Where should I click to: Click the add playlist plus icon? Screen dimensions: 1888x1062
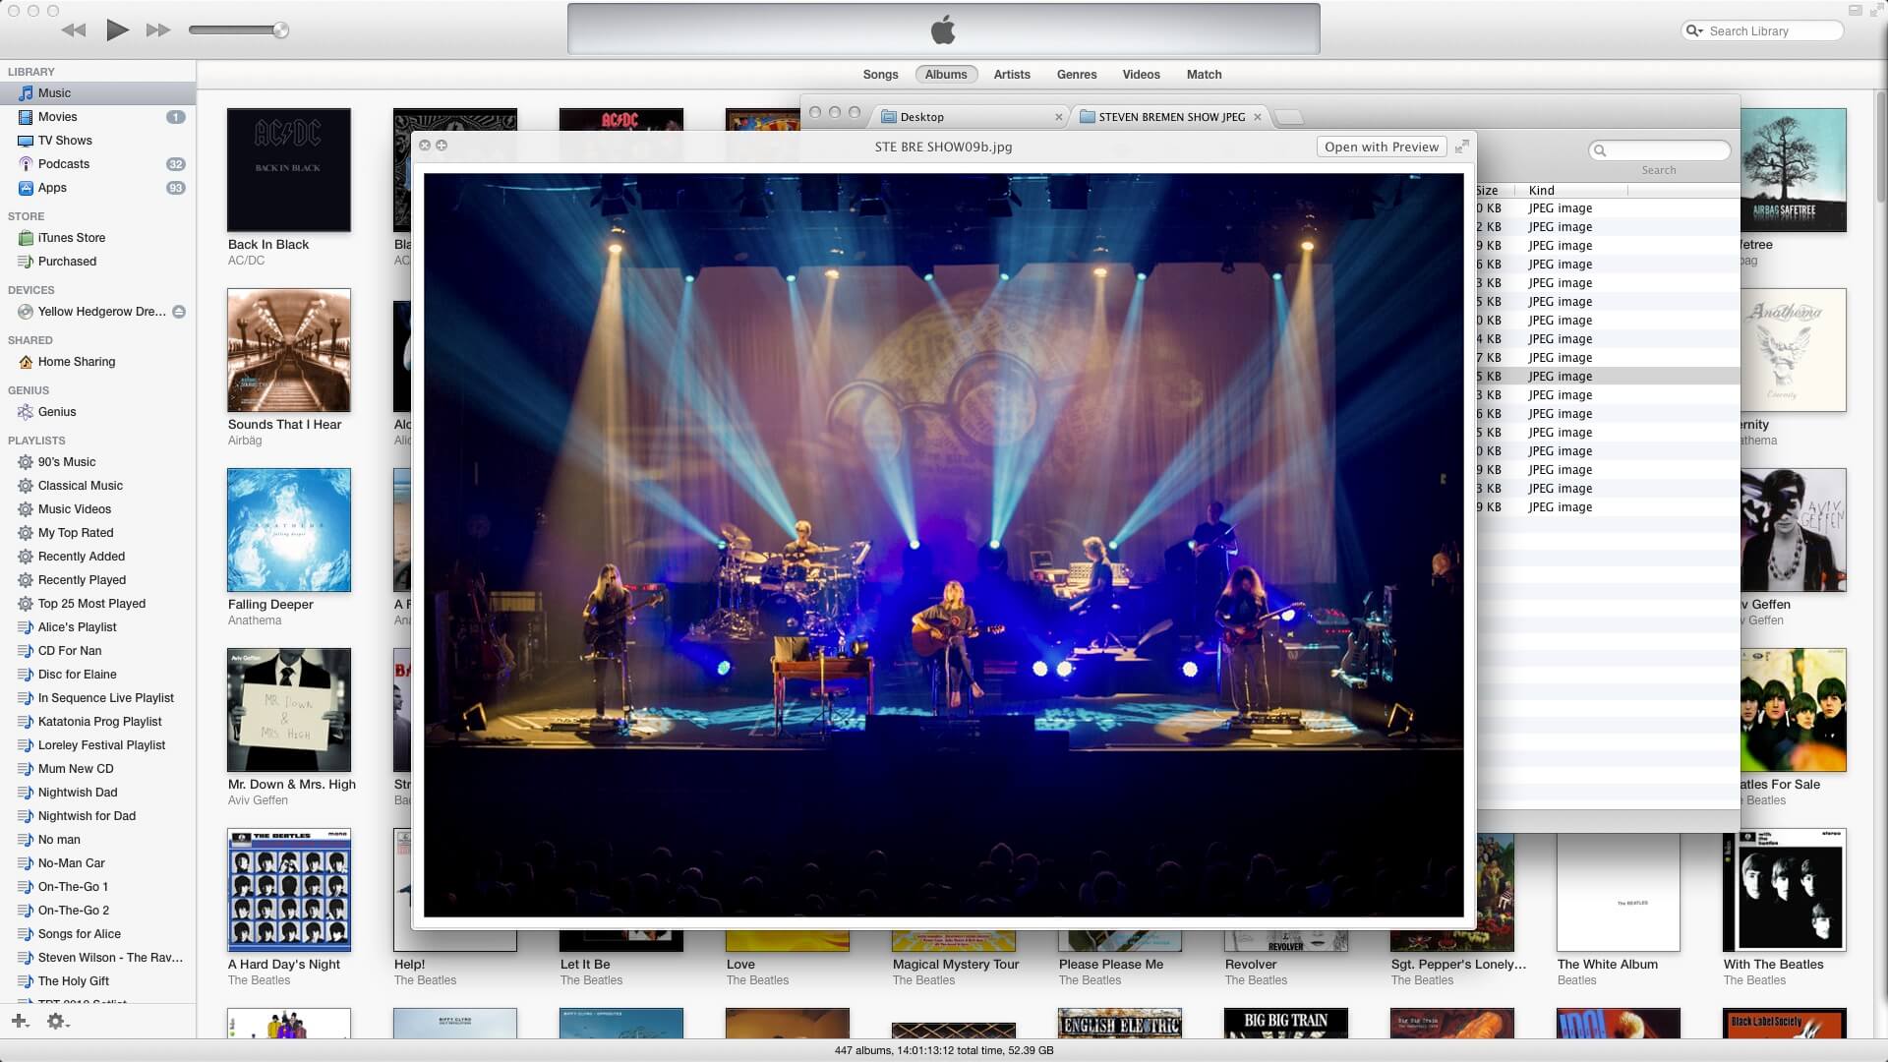19,1022
